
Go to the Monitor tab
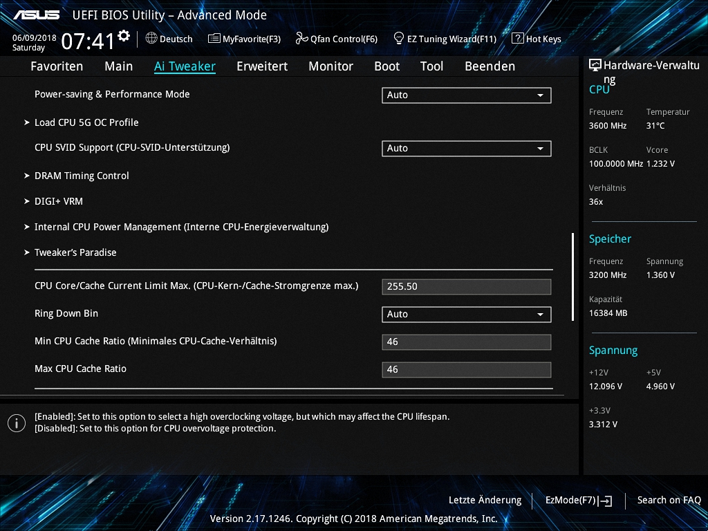(x=331, y=66)
